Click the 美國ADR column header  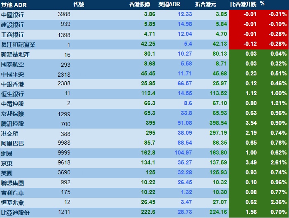(169, 5)
